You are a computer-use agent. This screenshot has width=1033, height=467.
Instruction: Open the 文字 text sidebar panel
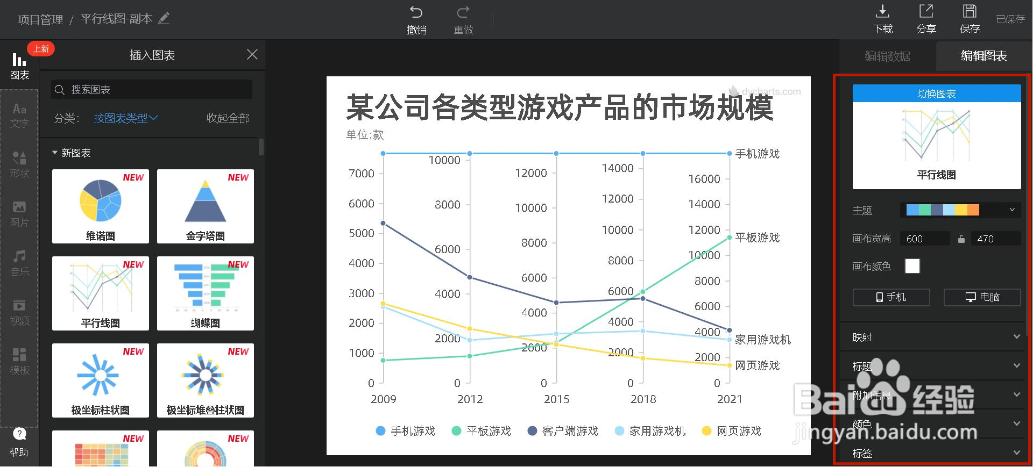point(19,116)
